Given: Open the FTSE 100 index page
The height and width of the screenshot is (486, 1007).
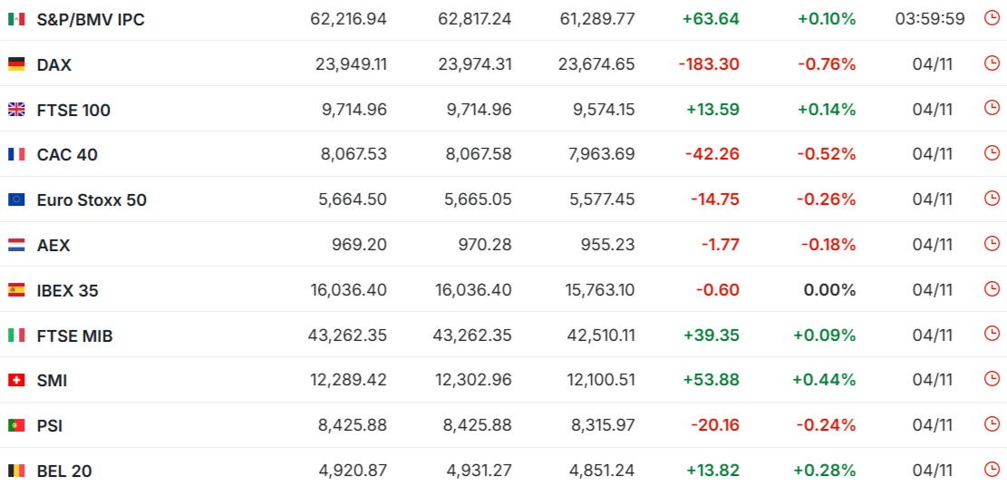Looking at the screenshot, I should [x=73, y=110].
